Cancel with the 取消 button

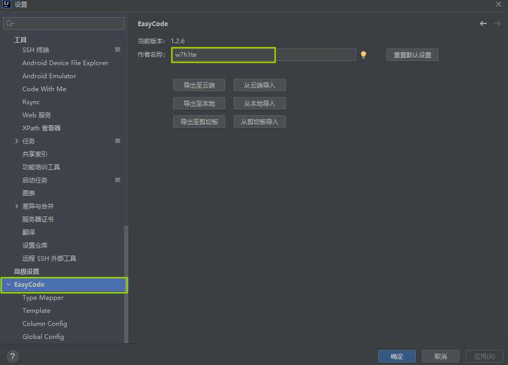click(441, 356)
